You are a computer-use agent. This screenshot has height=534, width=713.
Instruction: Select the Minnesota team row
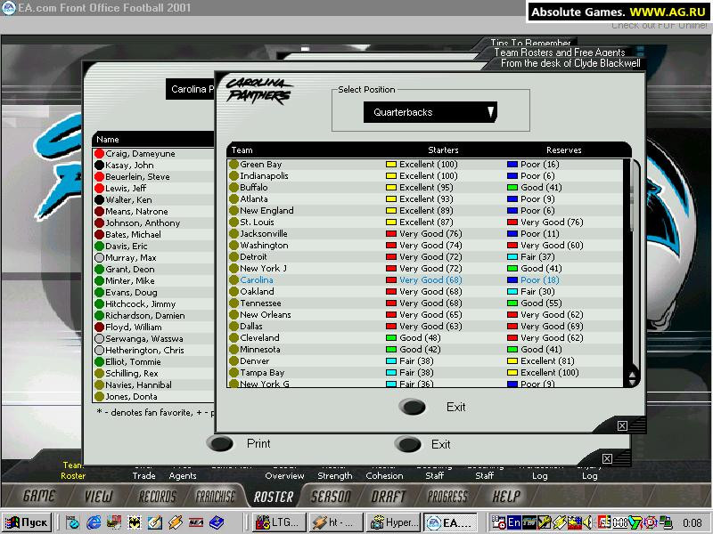427,349
